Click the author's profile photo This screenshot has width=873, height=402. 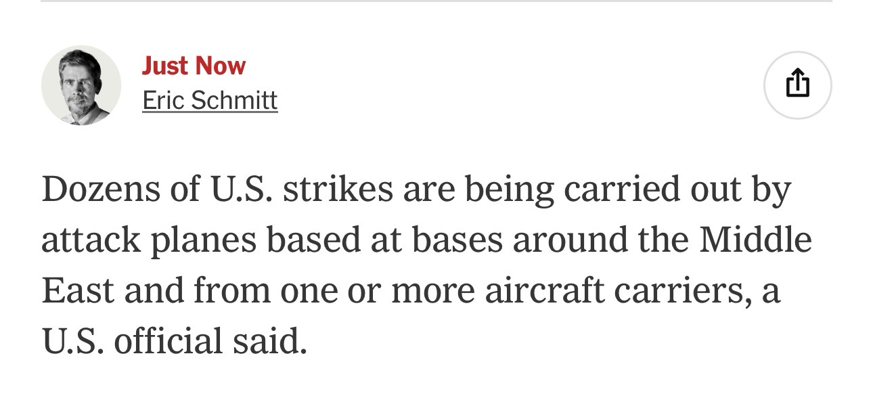pyautogui.click(x=81, y=85)
